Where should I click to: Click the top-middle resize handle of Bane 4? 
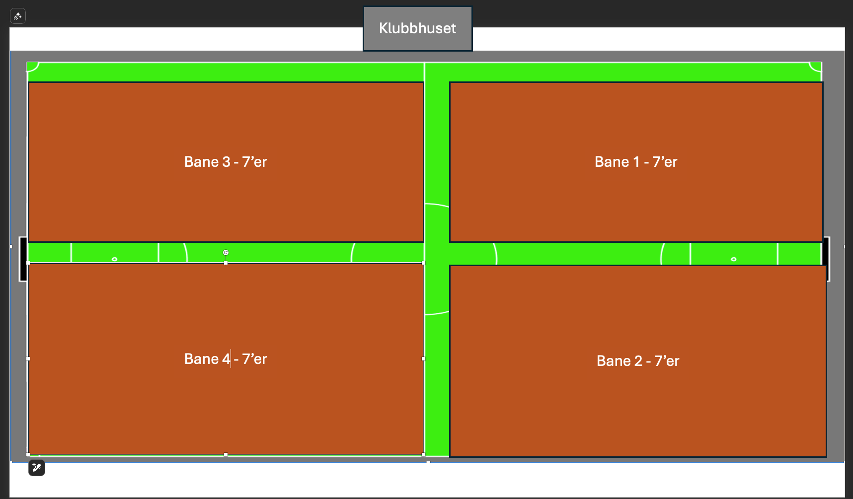click(226, 263)
